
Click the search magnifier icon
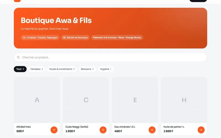coord(18,57)
